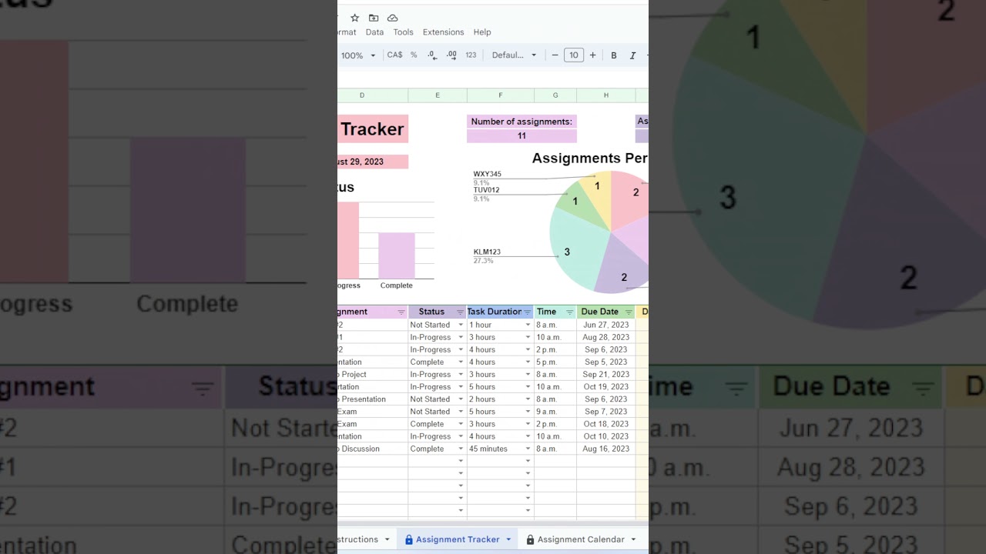Select due date Oct 19, 2023 cell
Screen dimensions: 986x554
(x=606, y=387)
